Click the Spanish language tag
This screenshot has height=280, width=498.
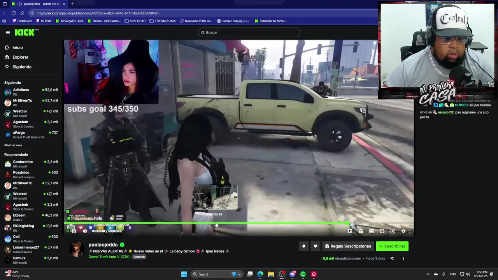pyautogui.click(x=139, y=257)
